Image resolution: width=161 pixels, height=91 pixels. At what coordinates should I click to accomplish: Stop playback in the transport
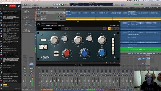tap(60, 5)
